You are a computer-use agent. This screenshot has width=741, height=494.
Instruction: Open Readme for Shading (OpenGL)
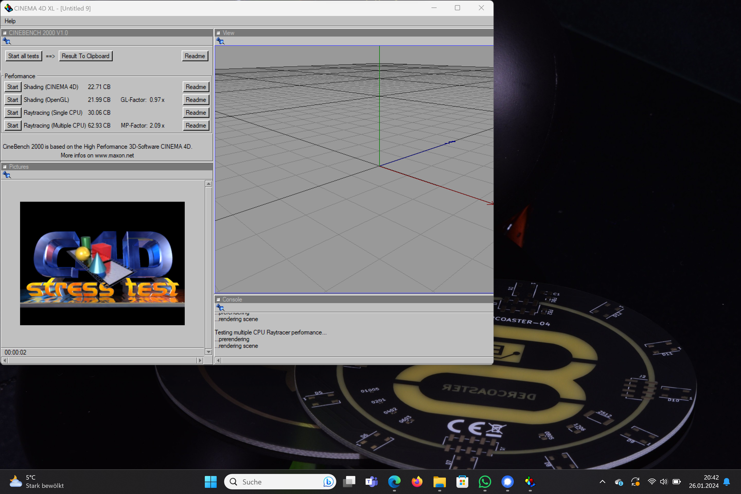click(196, 100)
